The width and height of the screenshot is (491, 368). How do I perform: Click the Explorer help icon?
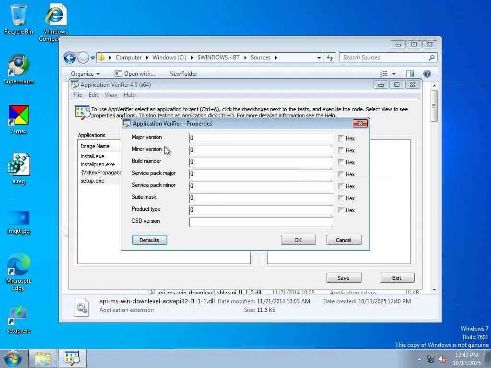pos(427,73)
